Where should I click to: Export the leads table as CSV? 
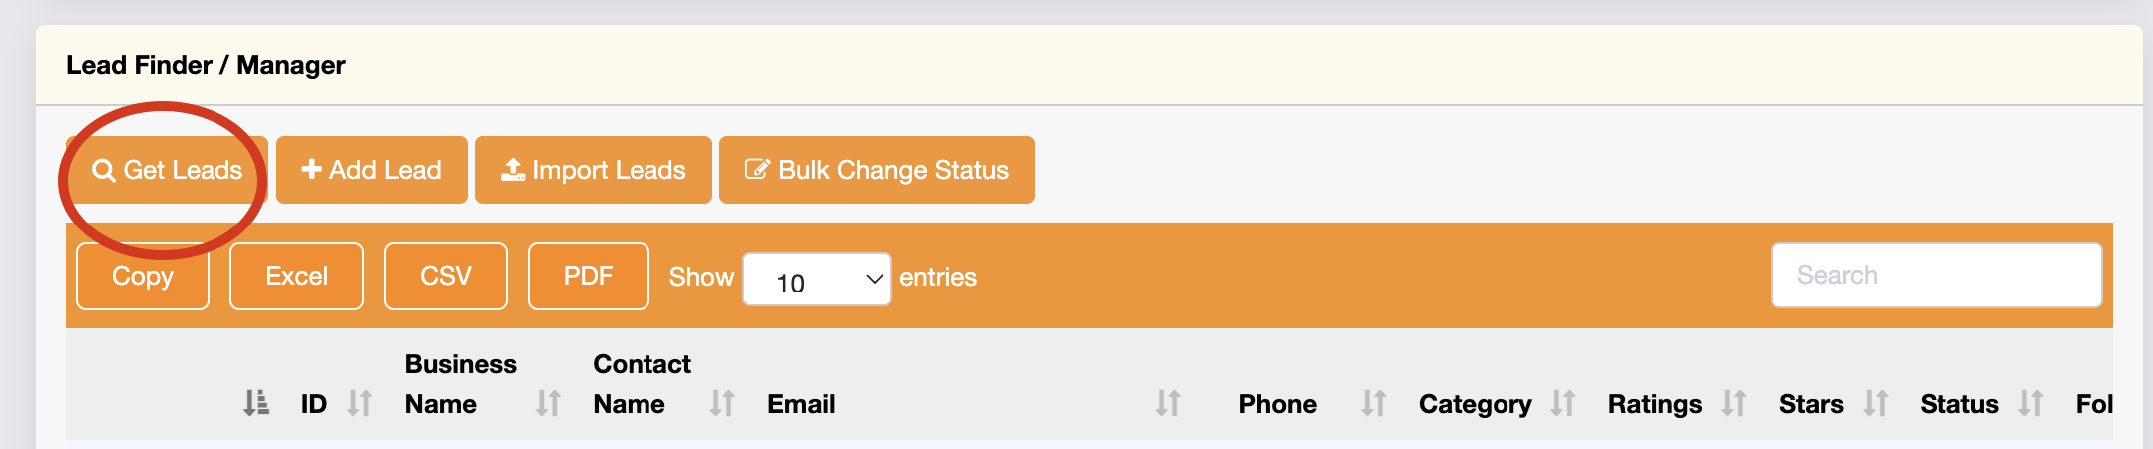coord(445,276)
